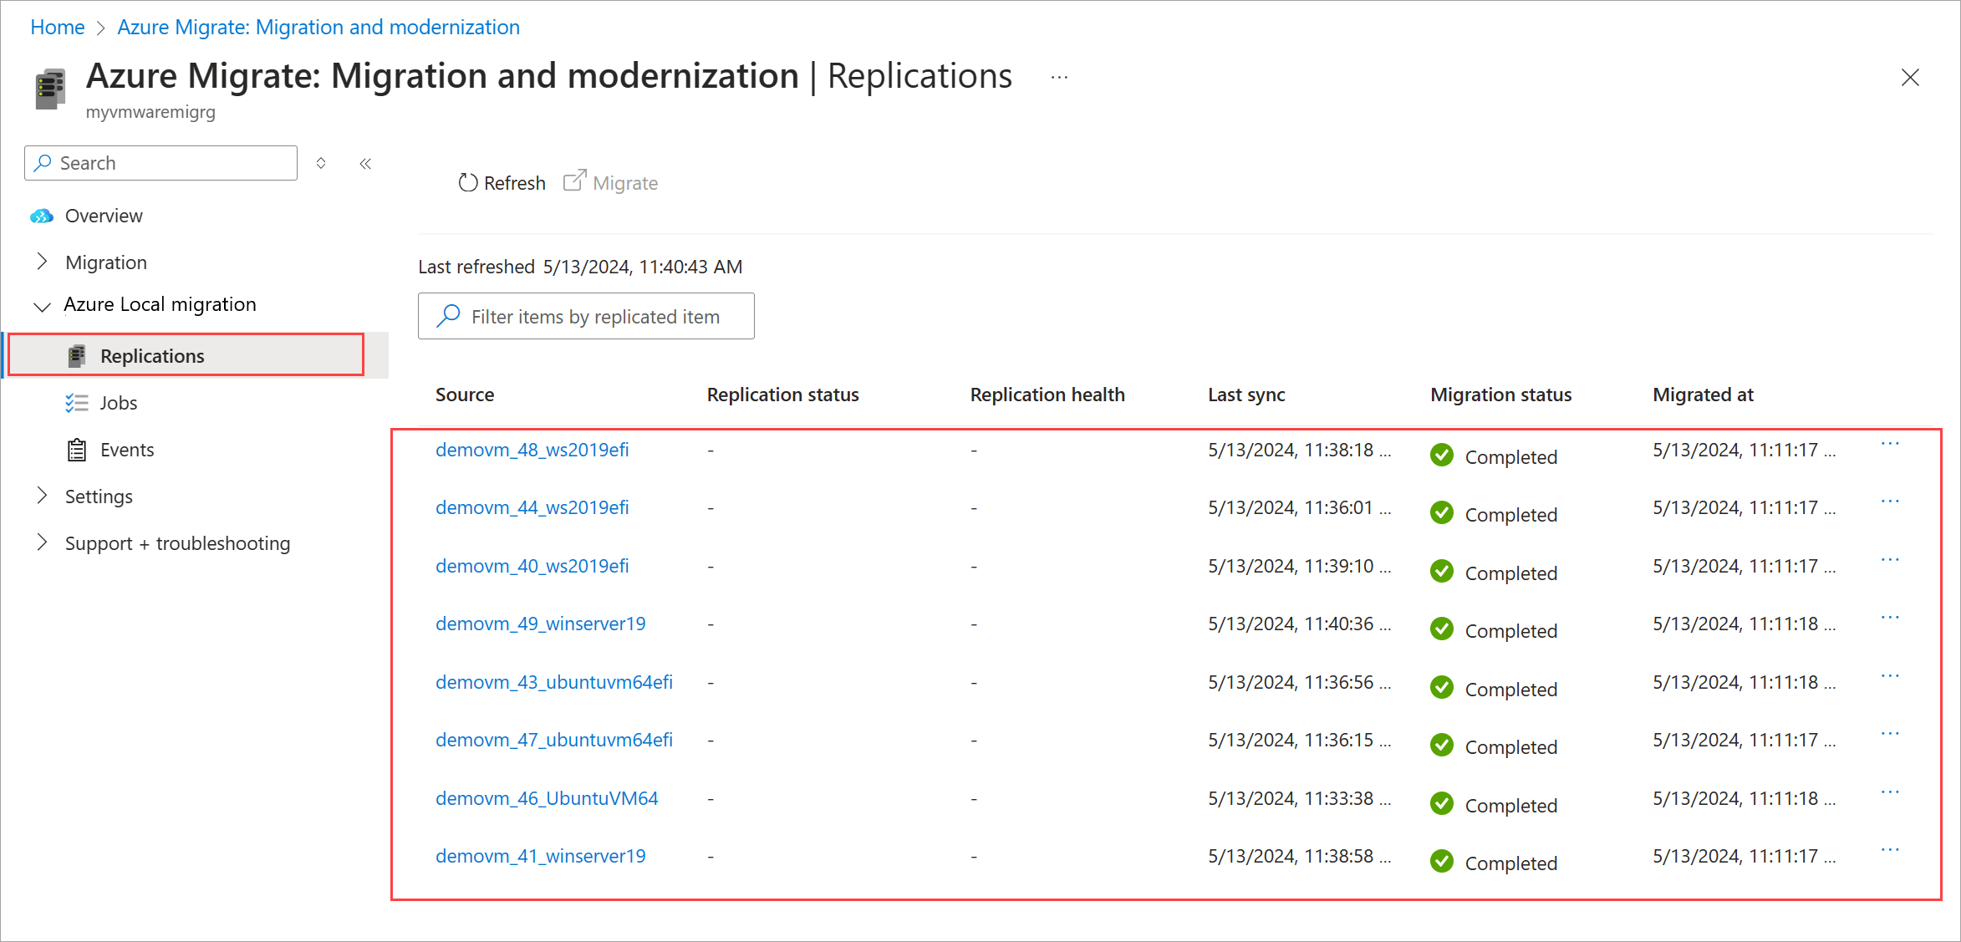Open the Jobs page
The height and width of the screenshot is (942, 1961).
point(118,403)
